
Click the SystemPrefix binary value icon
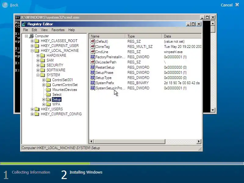pyautogui.click(x=93, y=83)
